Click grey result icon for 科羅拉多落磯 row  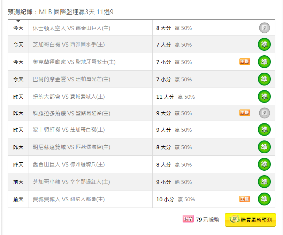265,113
